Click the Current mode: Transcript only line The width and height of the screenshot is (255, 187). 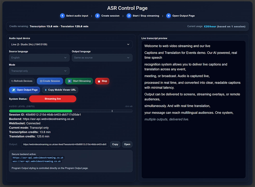pos(29,128)
